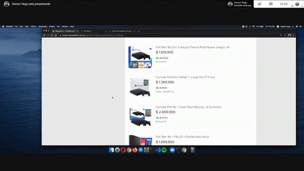Open the Bookmarks menu
This screenshot has width=304, height=171.
43,27
